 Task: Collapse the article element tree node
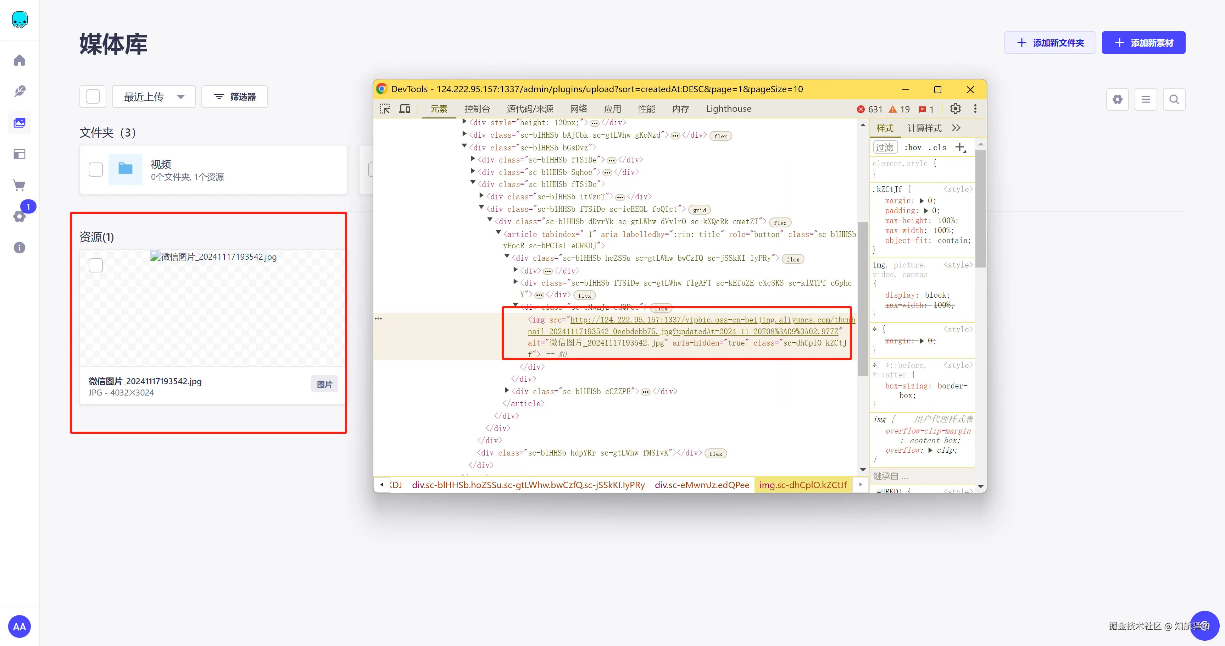click(x=499, y=233)
